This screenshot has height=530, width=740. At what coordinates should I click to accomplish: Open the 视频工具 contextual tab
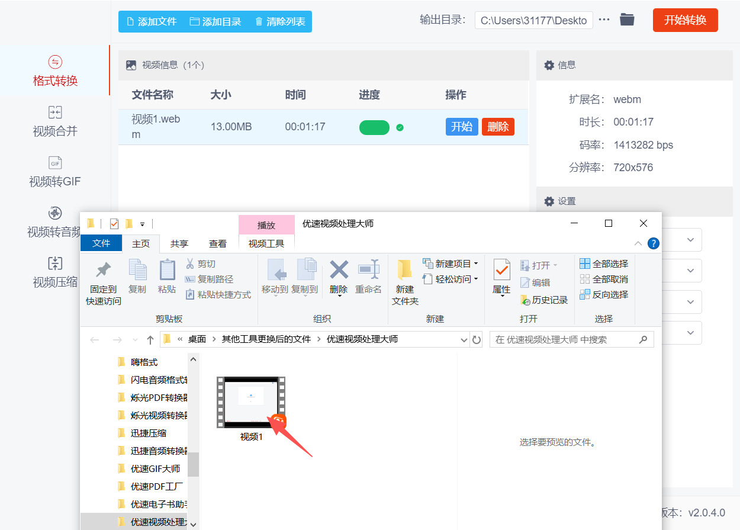[266, 243]
